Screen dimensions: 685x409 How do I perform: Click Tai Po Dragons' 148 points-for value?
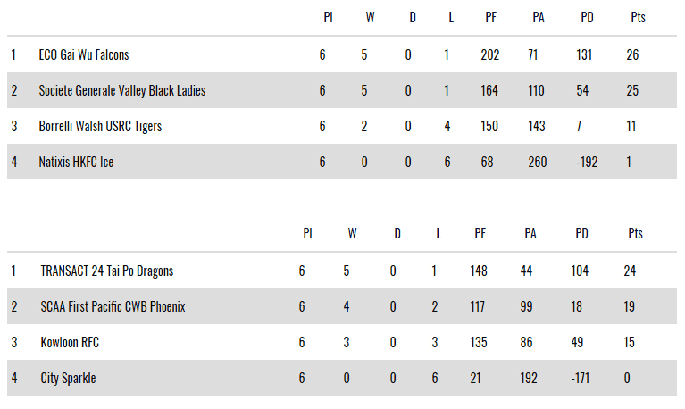pos(480,271)
